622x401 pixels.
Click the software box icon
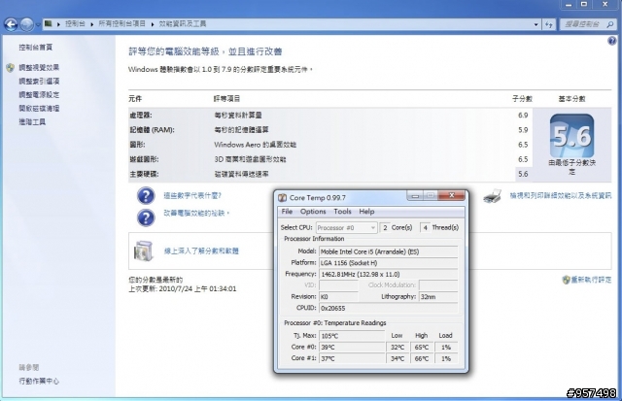[x=143, y=251]
